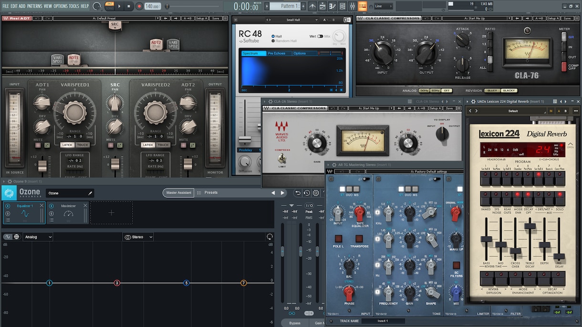The width and height of the screenshot is (582, 327).
Task: Click the record button in FL Studio transport
Action: [139, 6]
